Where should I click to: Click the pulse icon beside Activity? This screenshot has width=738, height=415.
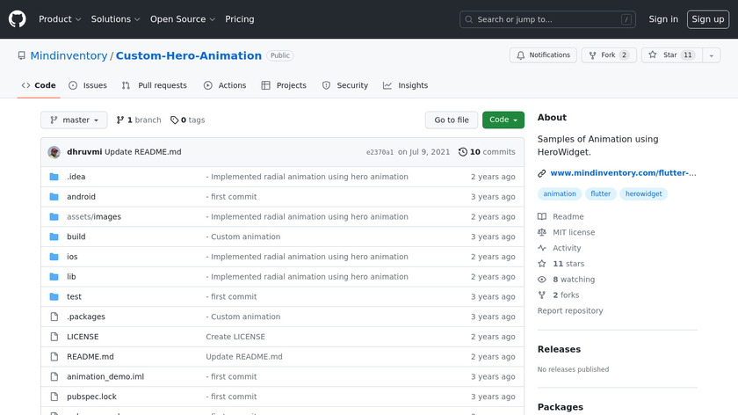coord(542,248)
